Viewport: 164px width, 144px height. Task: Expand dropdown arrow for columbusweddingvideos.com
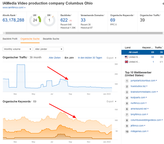[x=162, y=120]
